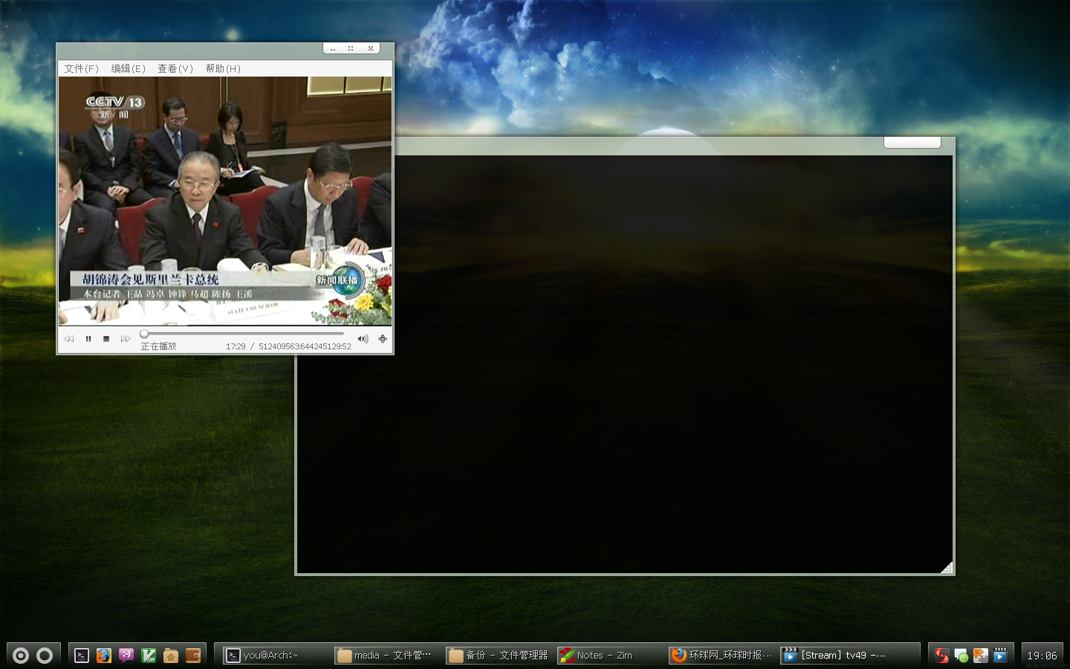The image size is (1070, 669).
Task: Switch to the 备份 file manager window
Action: point(499,655)
